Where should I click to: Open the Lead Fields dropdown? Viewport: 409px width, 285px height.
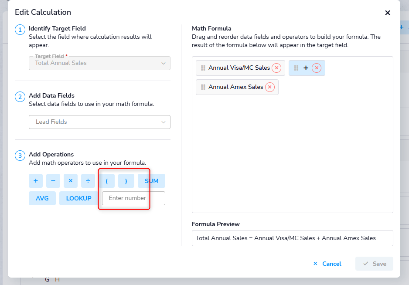[x=99, y=122]
